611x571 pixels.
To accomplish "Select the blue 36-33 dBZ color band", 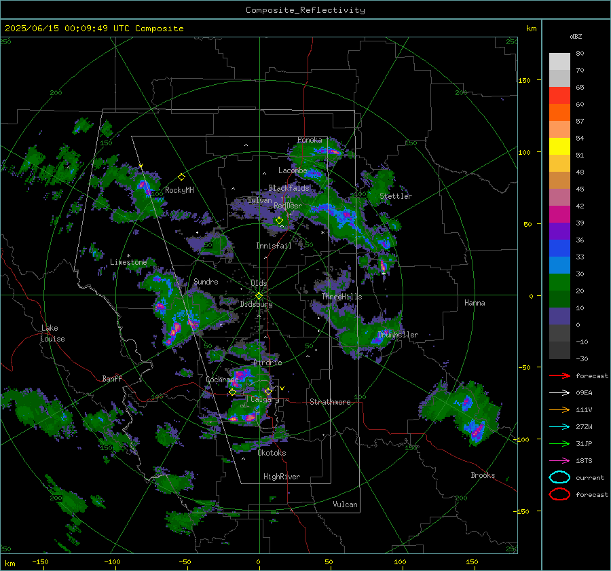I will [559, 248].
